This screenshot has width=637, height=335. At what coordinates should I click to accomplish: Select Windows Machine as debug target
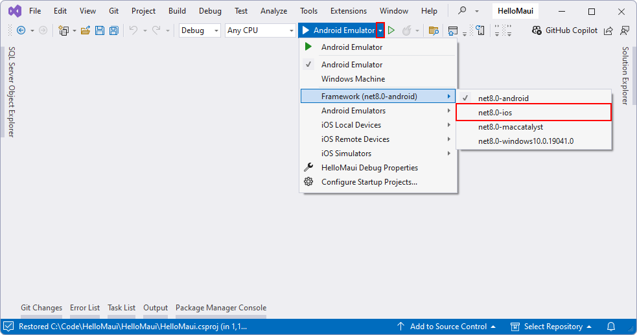tap(378, 79)
